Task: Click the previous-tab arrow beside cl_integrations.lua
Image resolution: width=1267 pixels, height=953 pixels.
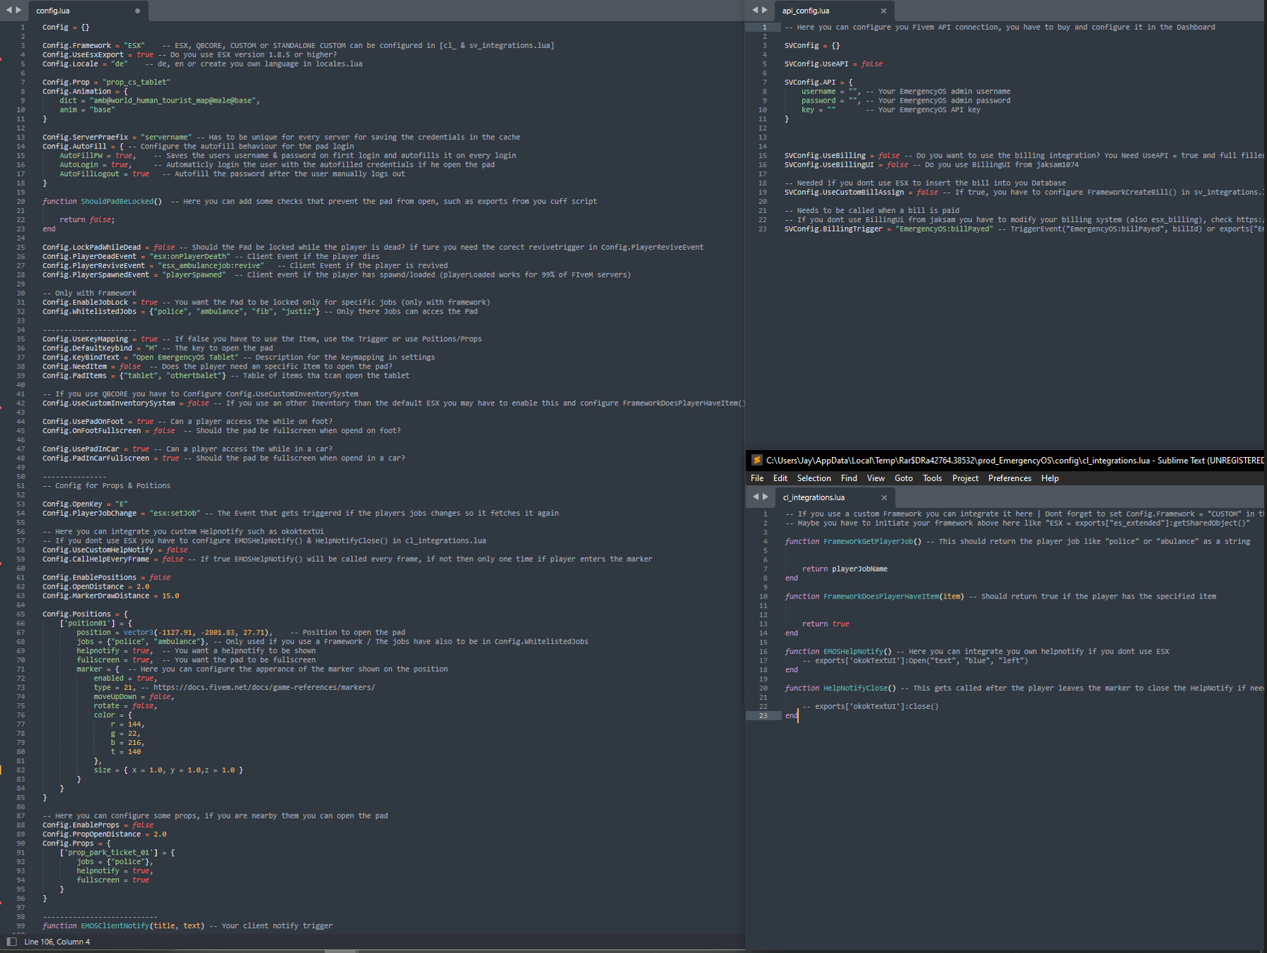Action: coord(756,497)
